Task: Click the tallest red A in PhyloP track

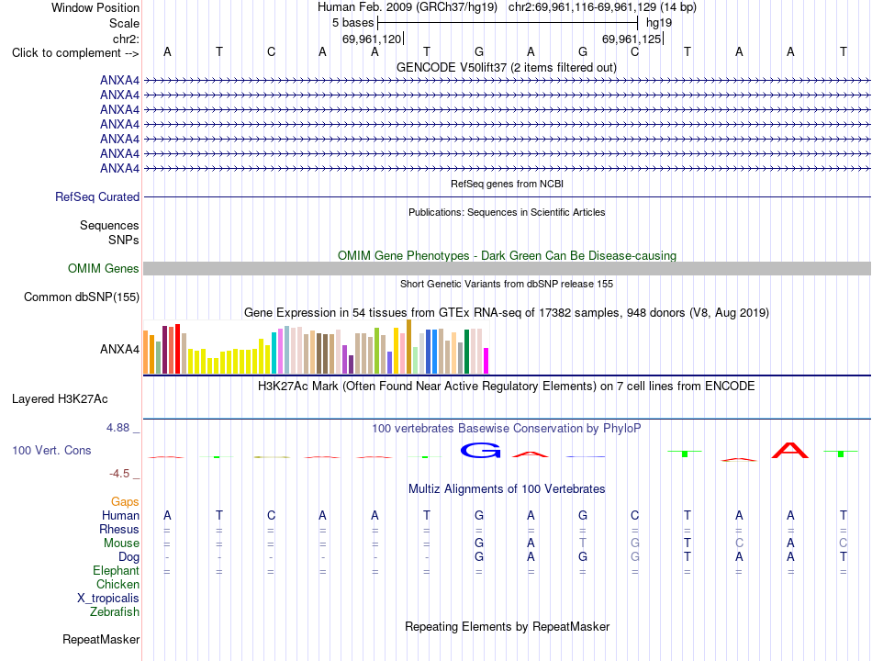Action: point(790,450)
